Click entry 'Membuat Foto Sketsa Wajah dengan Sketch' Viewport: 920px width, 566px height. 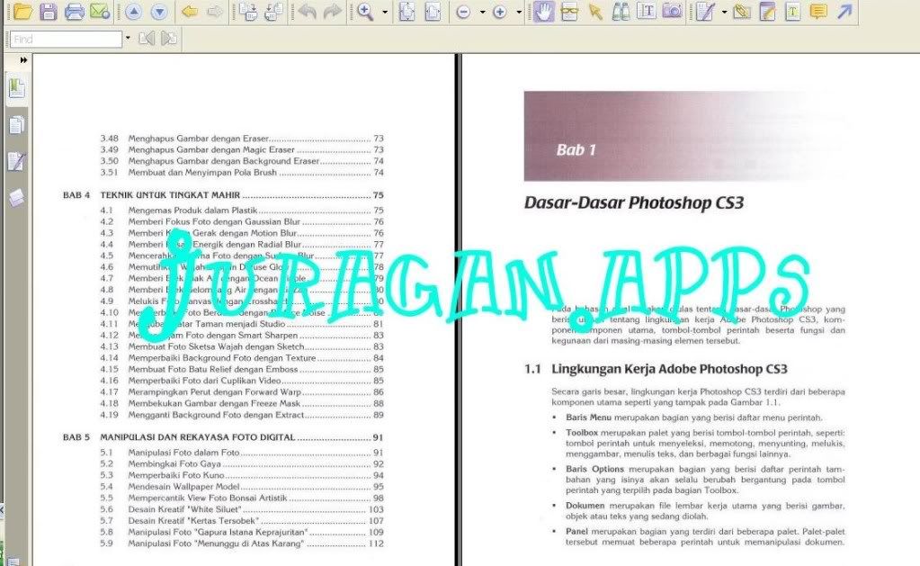tap(217, 346)
